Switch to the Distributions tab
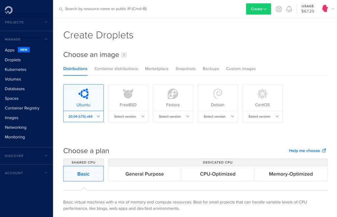 75,69
